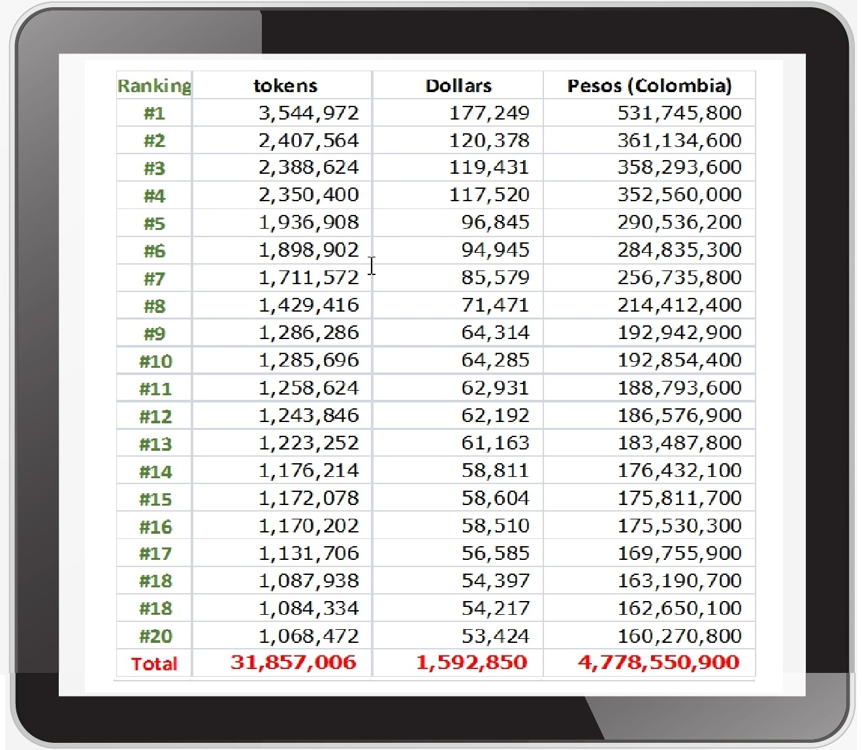Click pesos value 162,650,100
862x750 pixels.
click(x=680, y=608)
